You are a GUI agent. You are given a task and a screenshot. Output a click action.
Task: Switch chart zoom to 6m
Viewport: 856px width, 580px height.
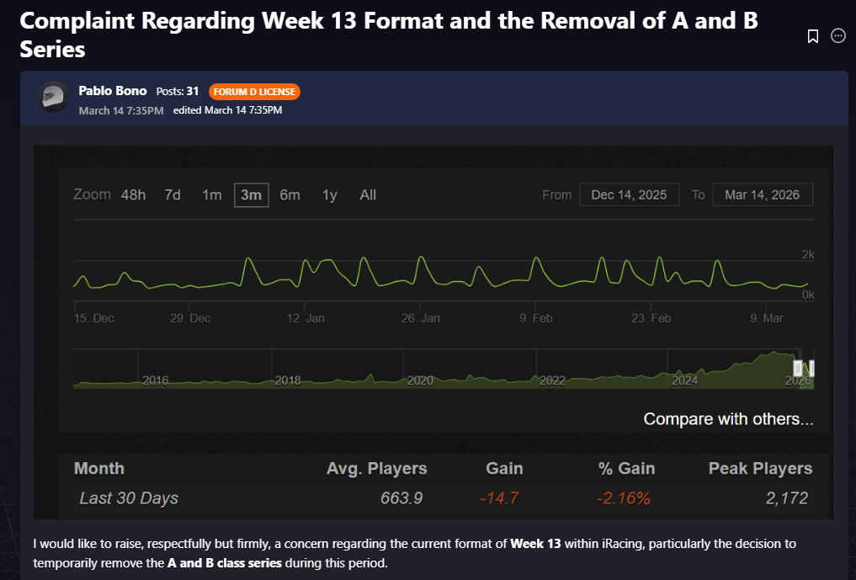(x=290, y=195)
